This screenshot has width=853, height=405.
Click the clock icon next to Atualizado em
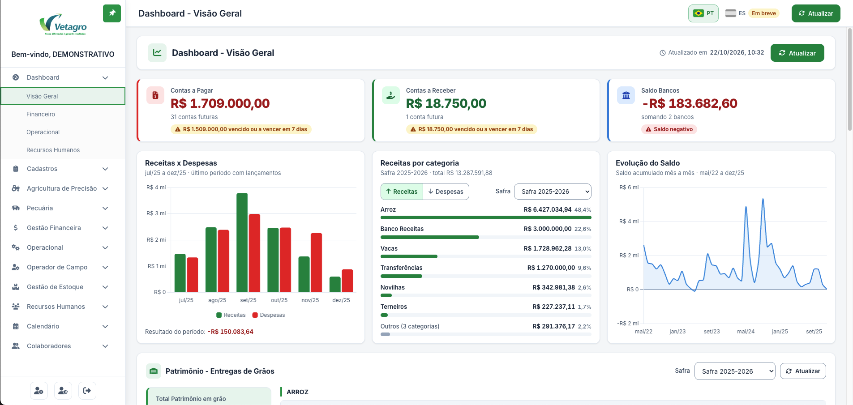(663, 53)
